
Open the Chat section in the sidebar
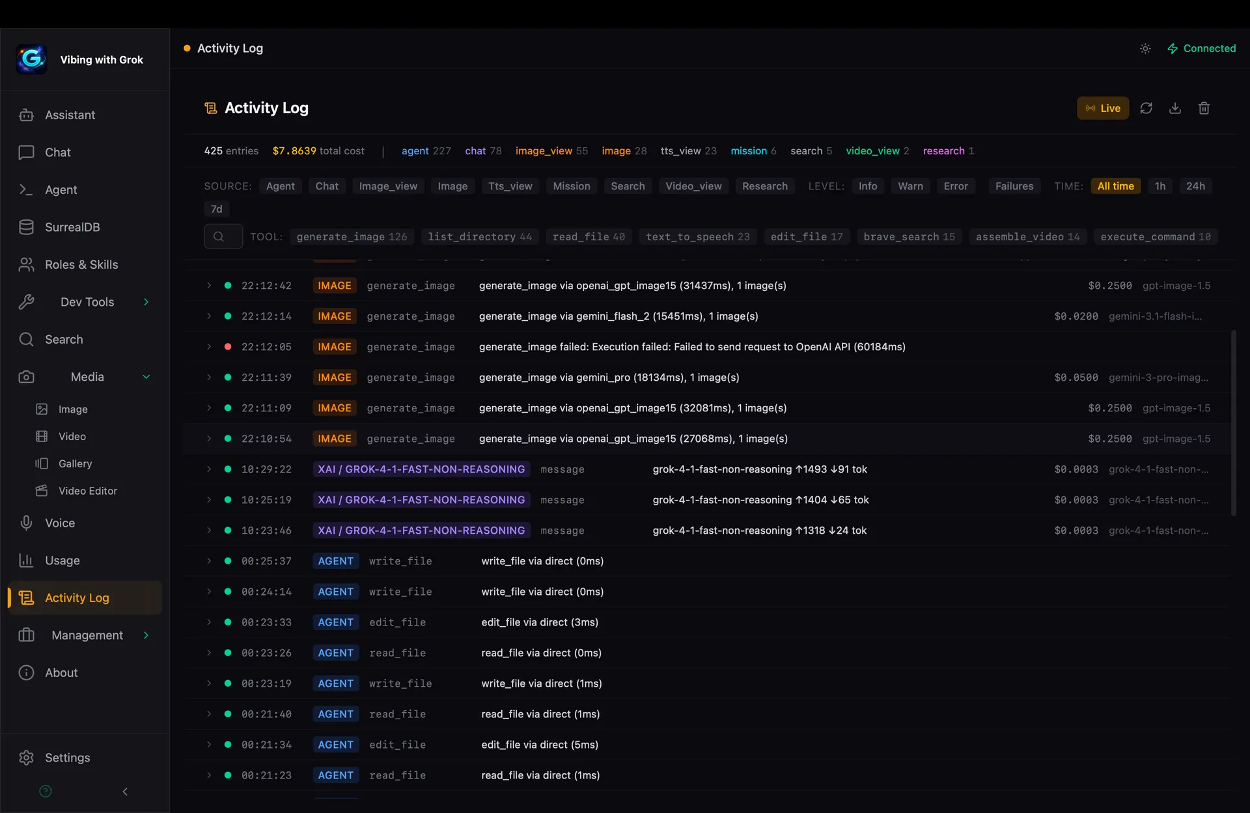pyautogui.click(x=57, y=152)
